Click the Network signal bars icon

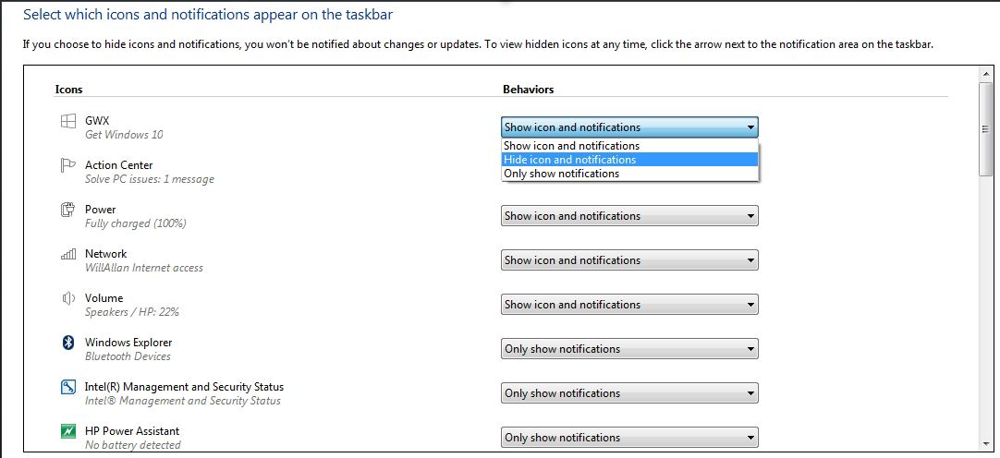coord(68,254)
